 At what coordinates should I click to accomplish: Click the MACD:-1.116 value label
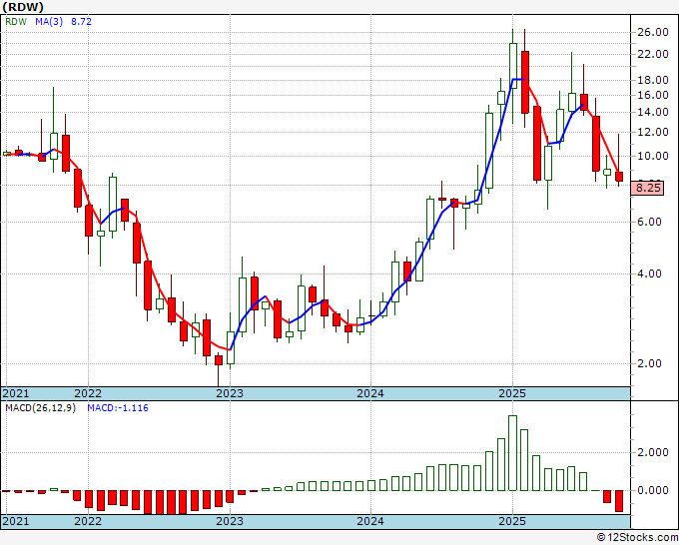pyautogui.click(x=118, y=408)
